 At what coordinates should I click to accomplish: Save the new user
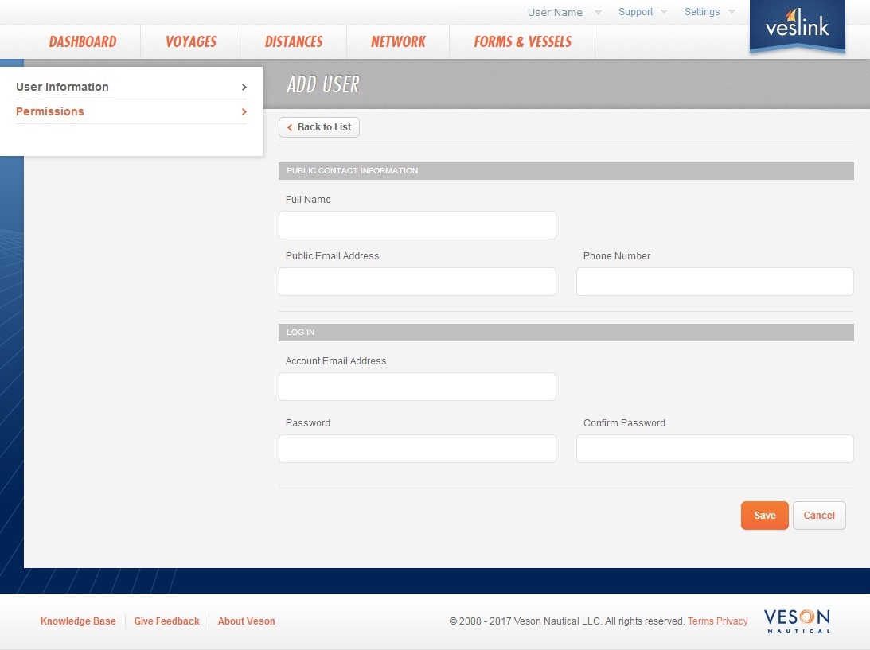click(763, 515)
